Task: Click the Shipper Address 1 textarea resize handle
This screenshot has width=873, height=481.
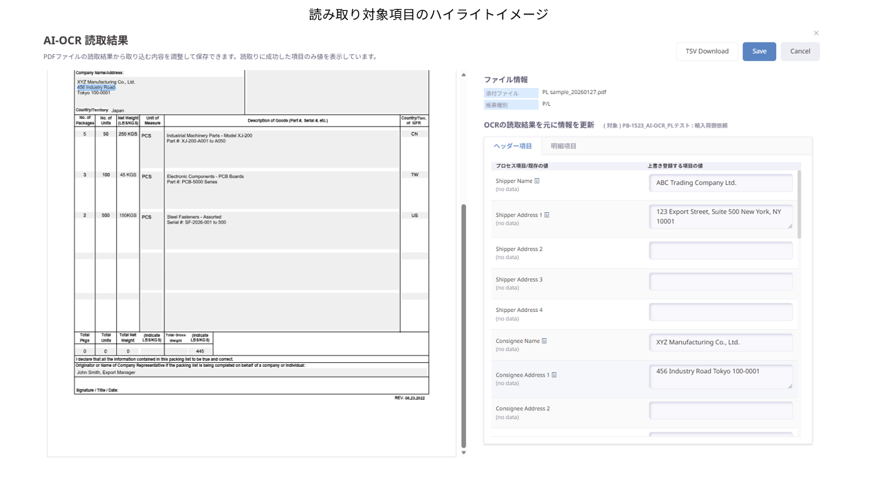Action: pos(789,226)
